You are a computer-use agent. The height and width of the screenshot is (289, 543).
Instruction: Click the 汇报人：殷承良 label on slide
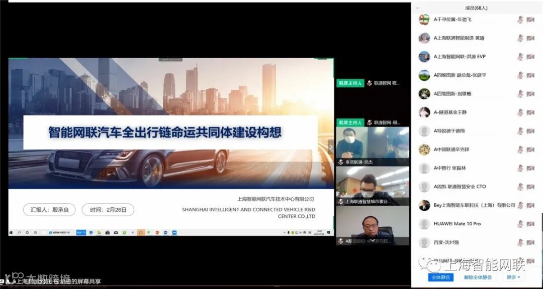[x=49, y=210]
